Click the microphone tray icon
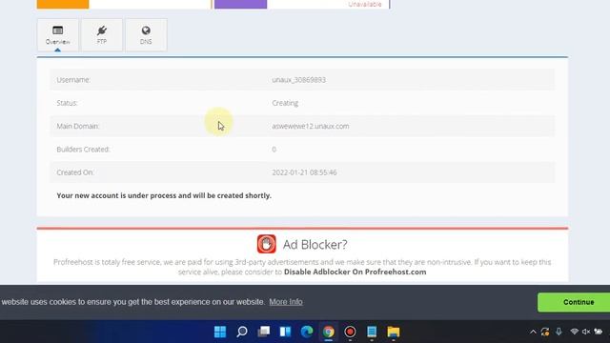Viewport: 610px width, 343px height. (x=559, y=332)
